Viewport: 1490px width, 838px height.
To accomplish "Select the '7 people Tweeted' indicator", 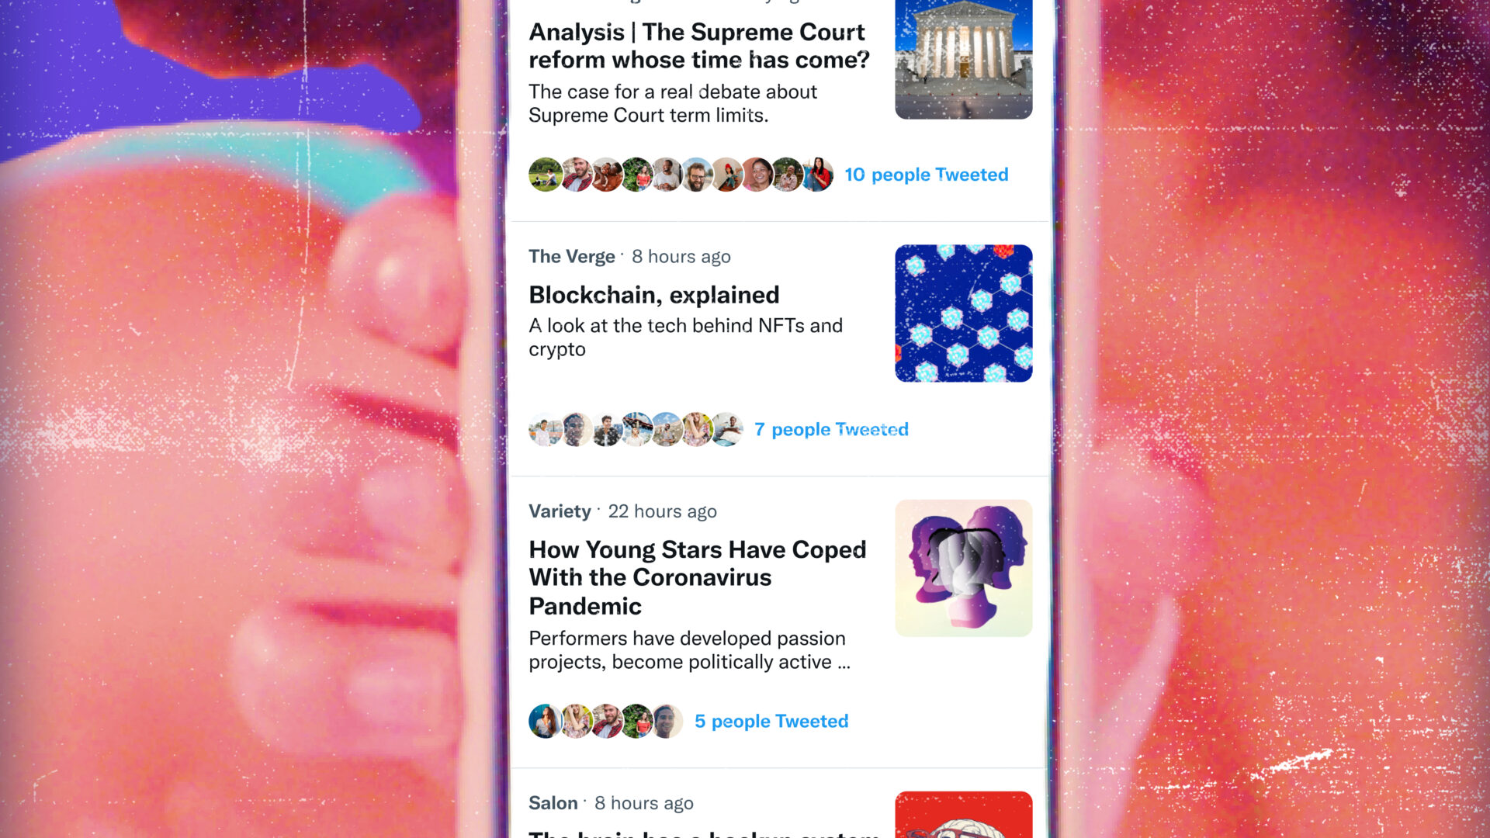I will pos(830,428).
